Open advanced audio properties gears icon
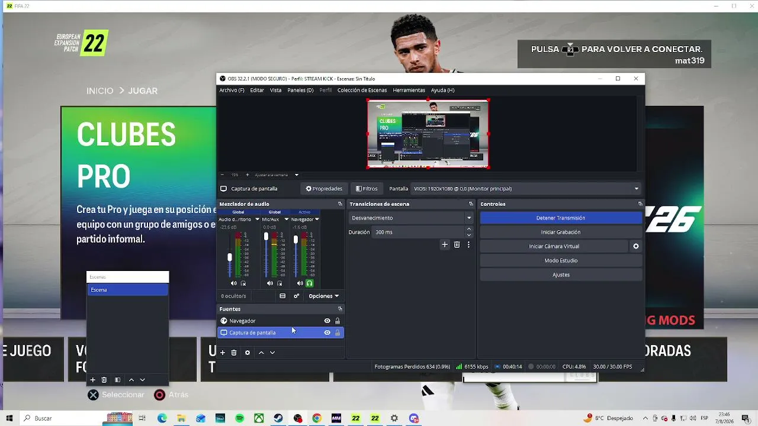758x426 pixels. click(297, 296)
